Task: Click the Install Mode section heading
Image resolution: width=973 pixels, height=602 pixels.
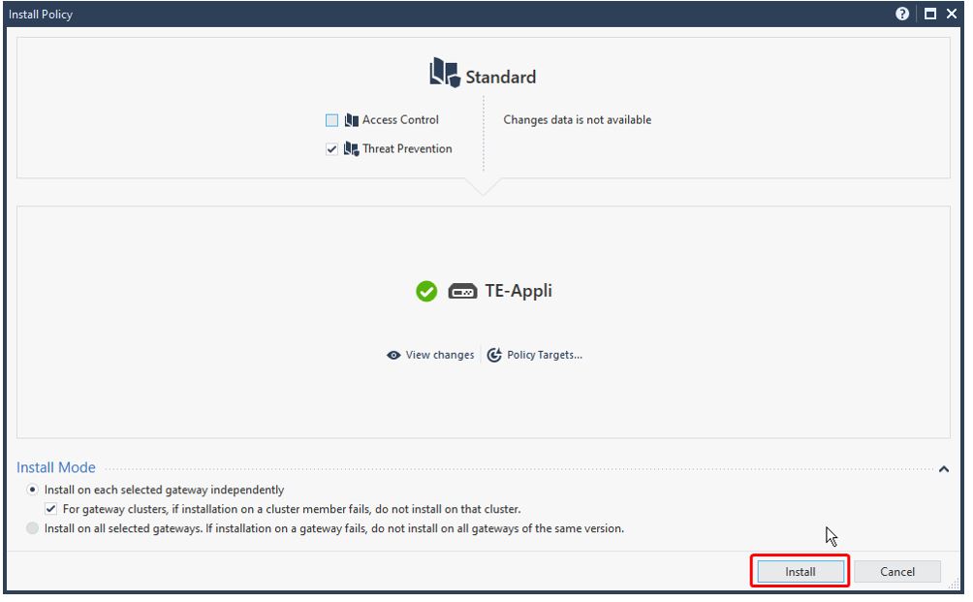Action: click(56, 467)
